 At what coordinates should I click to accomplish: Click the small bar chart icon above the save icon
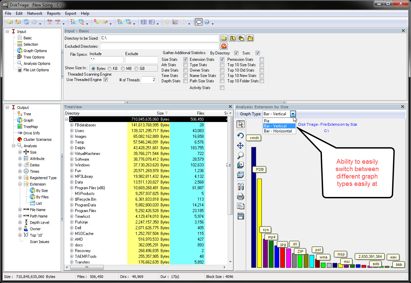coord(241,206)
